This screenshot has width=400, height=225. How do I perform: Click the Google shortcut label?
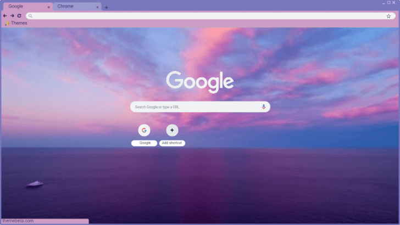click(144, 143)
